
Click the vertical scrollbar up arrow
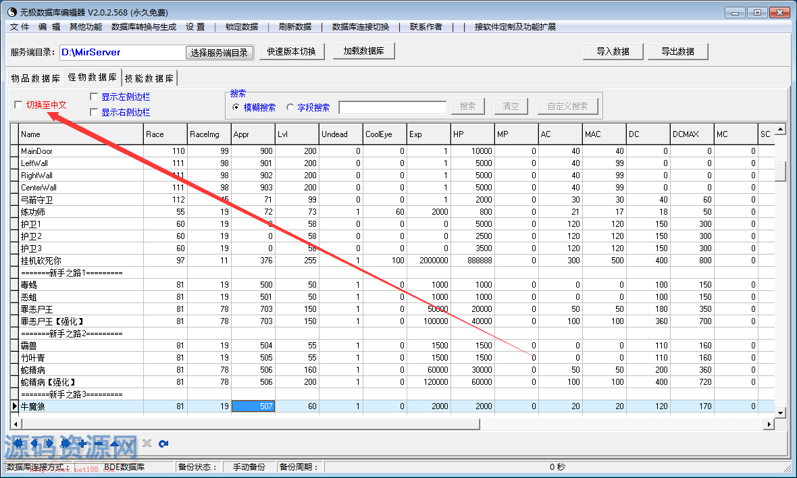click(780, 128)
